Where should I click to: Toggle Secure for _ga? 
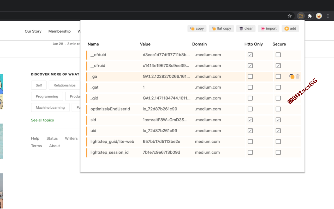point(278,77)
